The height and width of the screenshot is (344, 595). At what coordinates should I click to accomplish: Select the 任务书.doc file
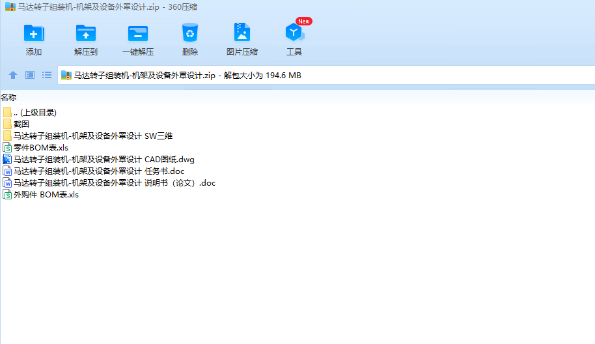point(93,171)
